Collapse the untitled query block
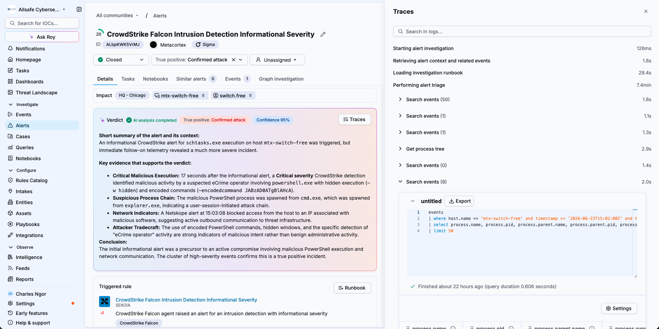Screen dimensions: 659x329 point(413,201)
